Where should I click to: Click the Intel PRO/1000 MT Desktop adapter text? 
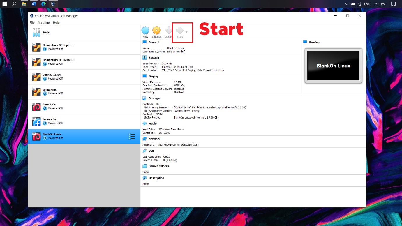(178, 145)
